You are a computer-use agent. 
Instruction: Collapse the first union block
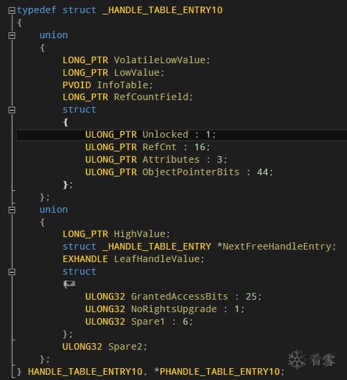point(12,36)
